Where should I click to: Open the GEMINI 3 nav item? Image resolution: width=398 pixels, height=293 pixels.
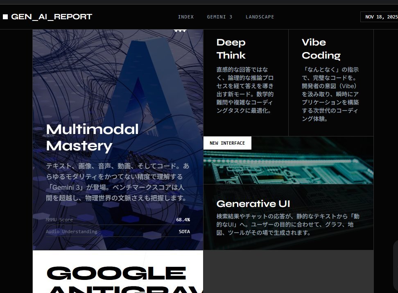point(219,17)
